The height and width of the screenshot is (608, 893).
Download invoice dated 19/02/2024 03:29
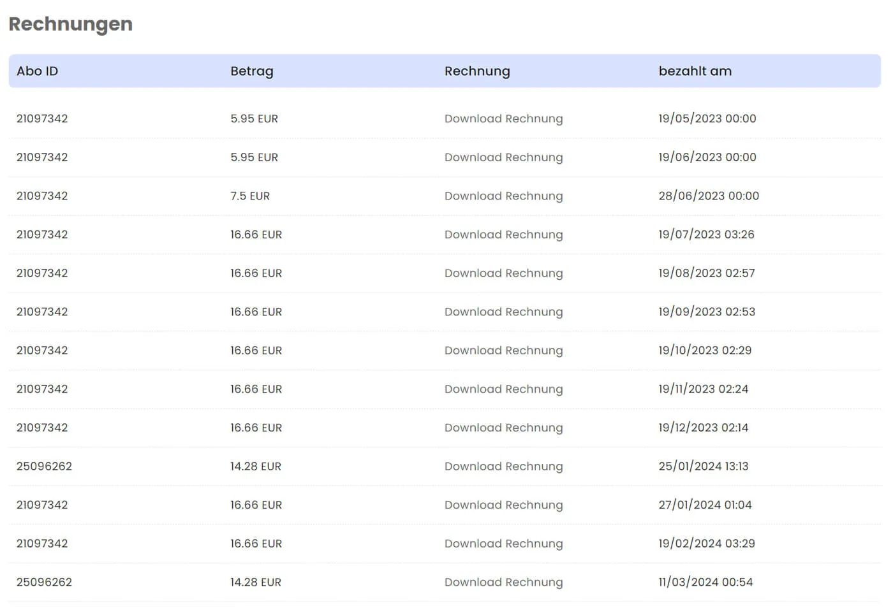pos(503,544)
